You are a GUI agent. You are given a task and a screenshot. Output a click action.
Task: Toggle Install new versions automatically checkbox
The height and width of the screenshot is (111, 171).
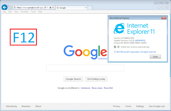click(x=118, y=47)
